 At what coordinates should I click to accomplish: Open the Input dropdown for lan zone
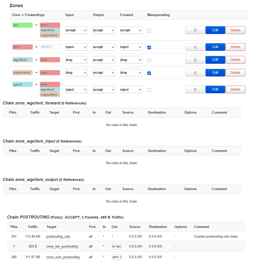pos(76,30)
